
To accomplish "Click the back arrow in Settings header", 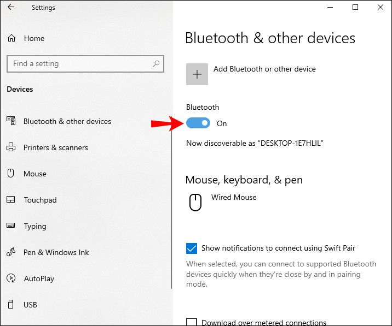I will (x=11, y=8).
